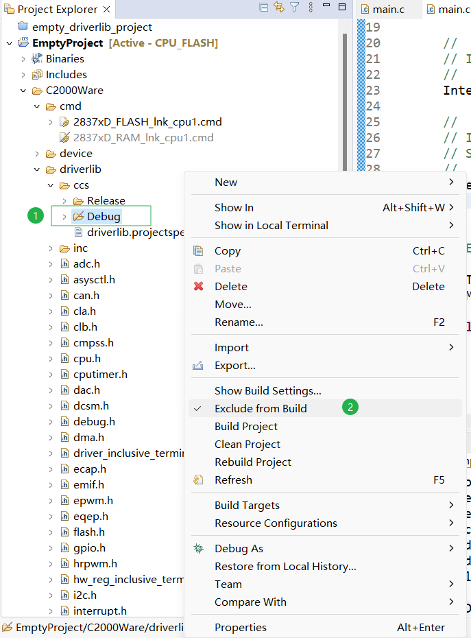Click the Debug As bug icon
Viewport: 471px width, 638px height.
[x=199, y=549]
